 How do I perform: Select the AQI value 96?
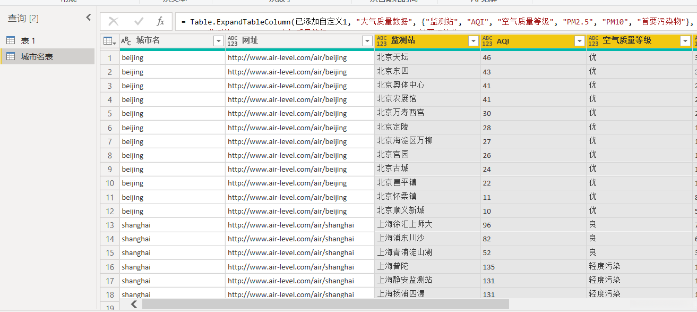click(533, 224)
